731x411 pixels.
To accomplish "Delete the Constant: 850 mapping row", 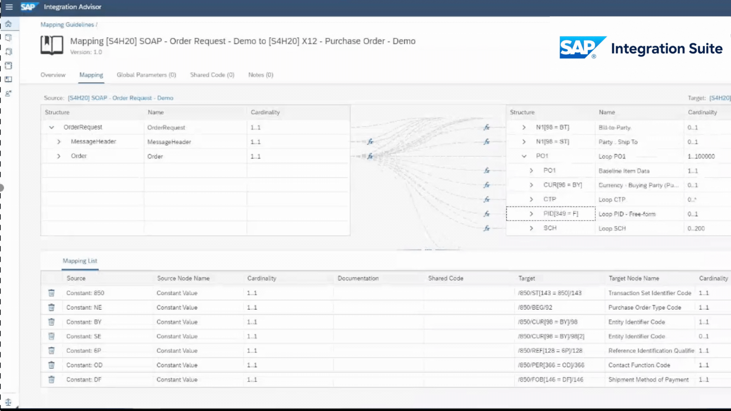I will [x=51, y=293].
